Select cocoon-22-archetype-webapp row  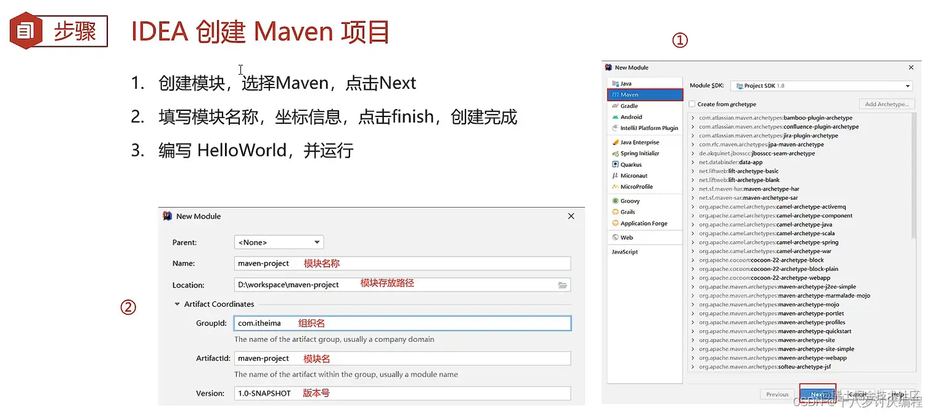(799, 278)
